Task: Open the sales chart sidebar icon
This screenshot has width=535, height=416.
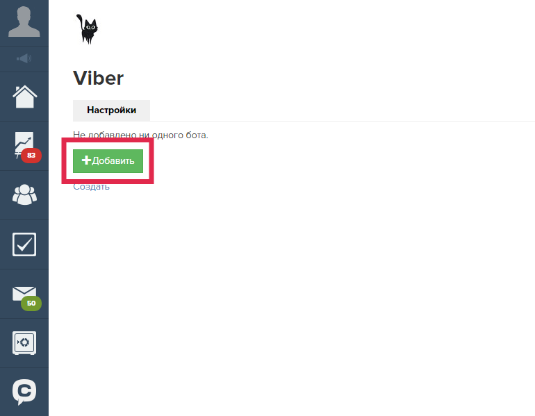Action: (x=24, y=144)
